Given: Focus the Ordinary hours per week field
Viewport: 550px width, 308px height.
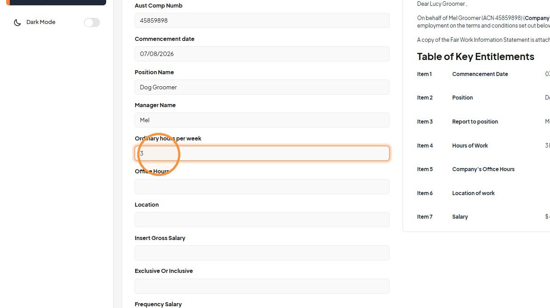Looking at the screenshot, I should (x=262, y=153).
